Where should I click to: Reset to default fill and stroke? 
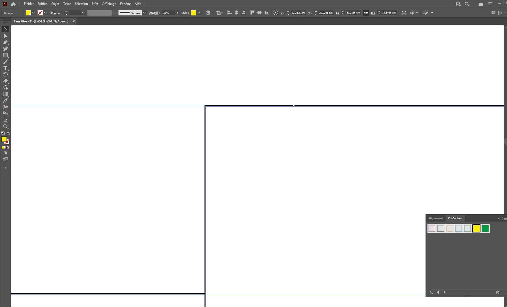(x=3, y=133)
